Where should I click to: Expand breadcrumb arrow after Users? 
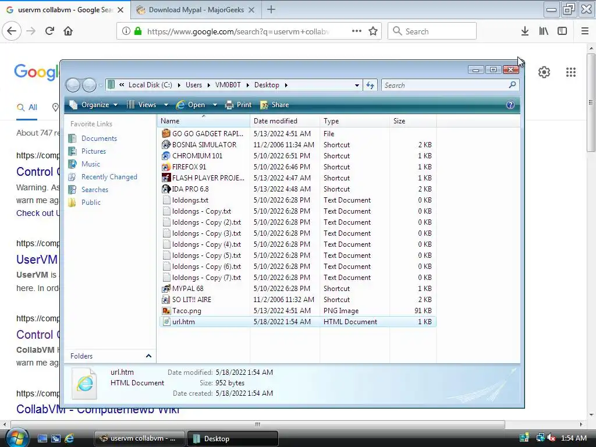(x=209, y=85)
